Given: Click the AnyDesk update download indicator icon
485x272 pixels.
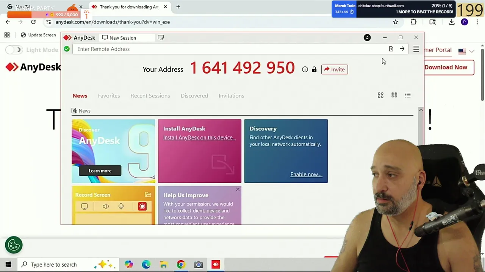Looking at the screenshot, I should coord(367,37).
